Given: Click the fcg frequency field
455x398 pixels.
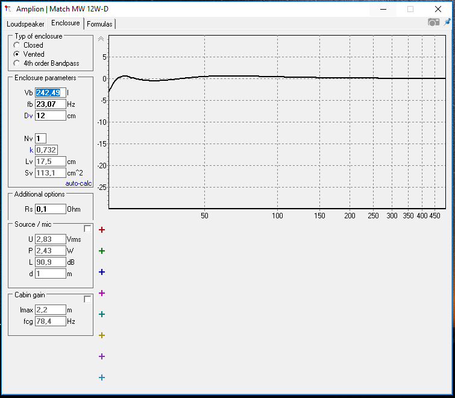Looking at the screenshot, I should pos(51,321).
